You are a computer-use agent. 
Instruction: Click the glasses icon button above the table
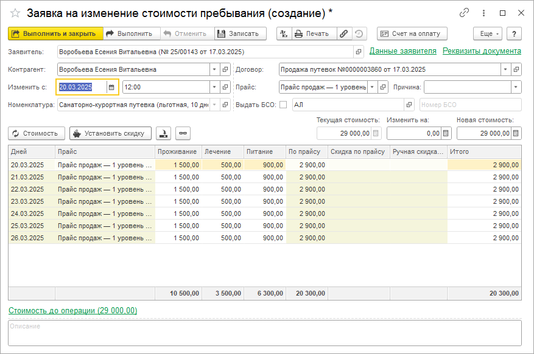pos(182,133)
